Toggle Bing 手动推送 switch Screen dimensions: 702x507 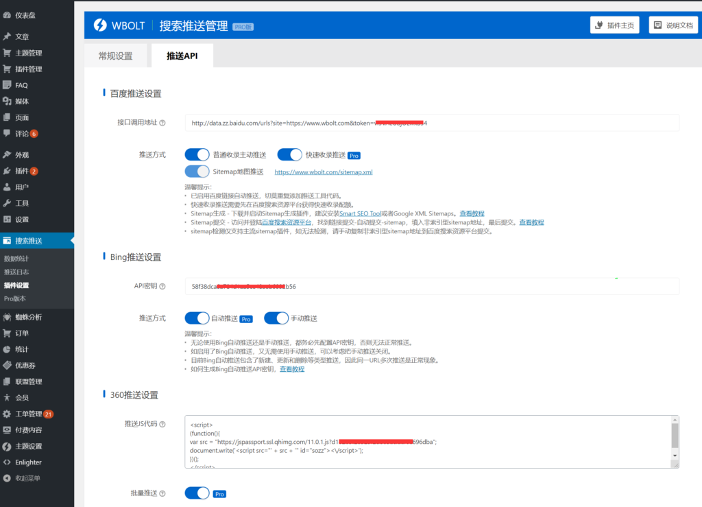[276, 318]
